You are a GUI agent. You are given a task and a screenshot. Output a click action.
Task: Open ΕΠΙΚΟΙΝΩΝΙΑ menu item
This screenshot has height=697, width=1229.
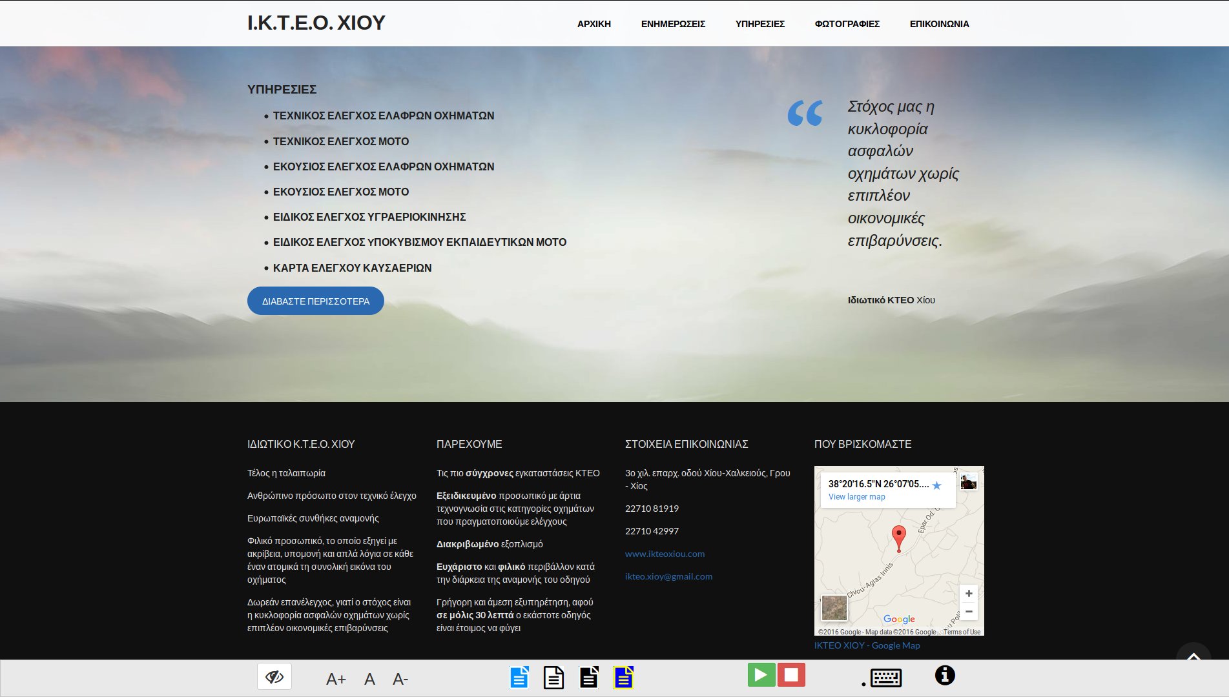click(x=940, y=24)
